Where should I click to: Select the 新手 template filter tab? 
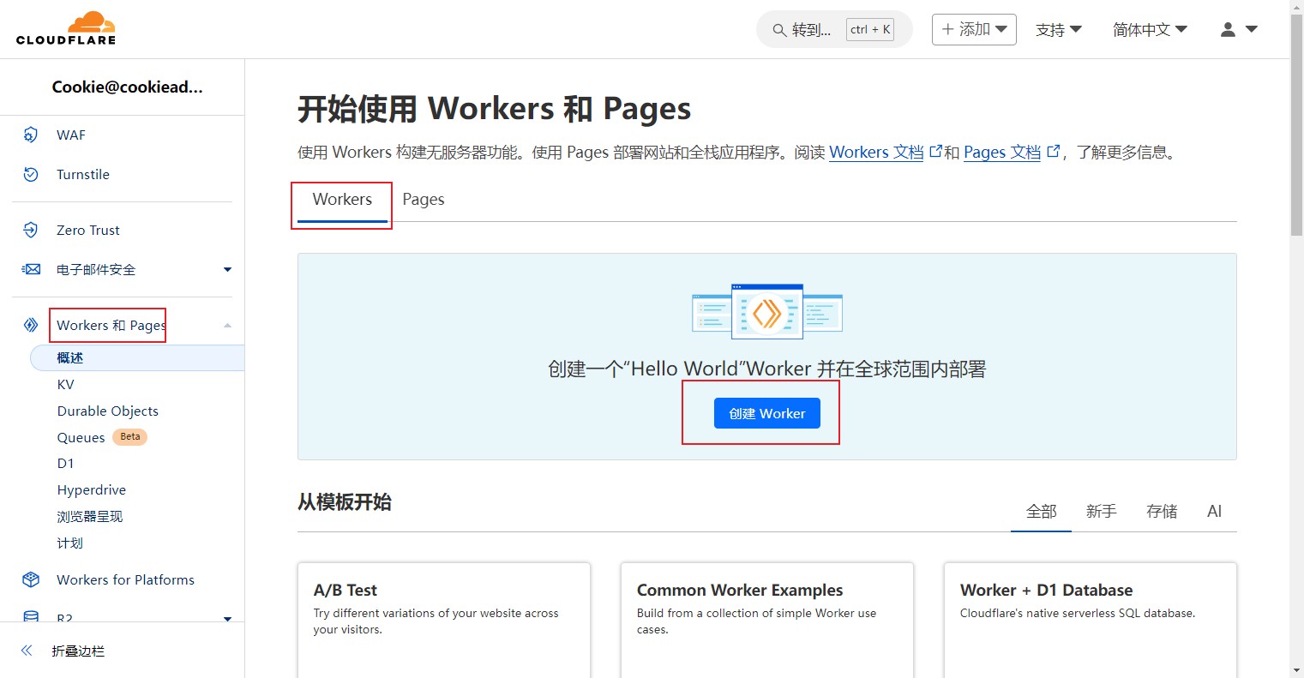[1101, 511]
